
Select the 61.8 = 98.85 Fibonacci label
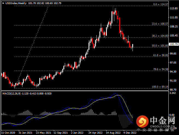pos(160,55)
